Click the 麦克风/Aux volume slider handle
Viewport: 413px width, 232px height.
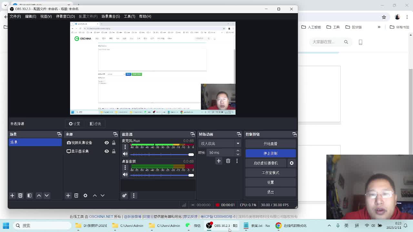tap(191, 155)
